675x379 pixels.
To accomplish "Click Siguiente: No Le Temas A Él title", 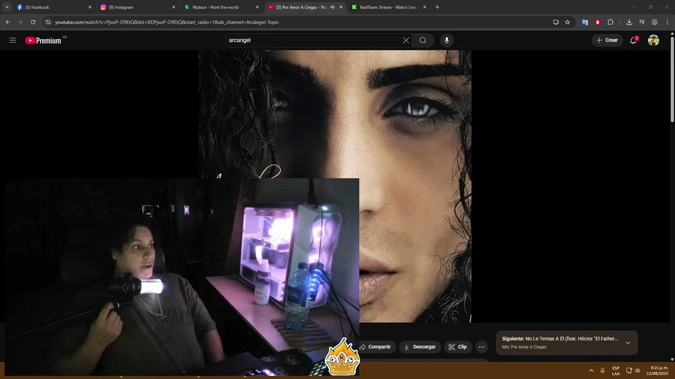I will point(560,339).
